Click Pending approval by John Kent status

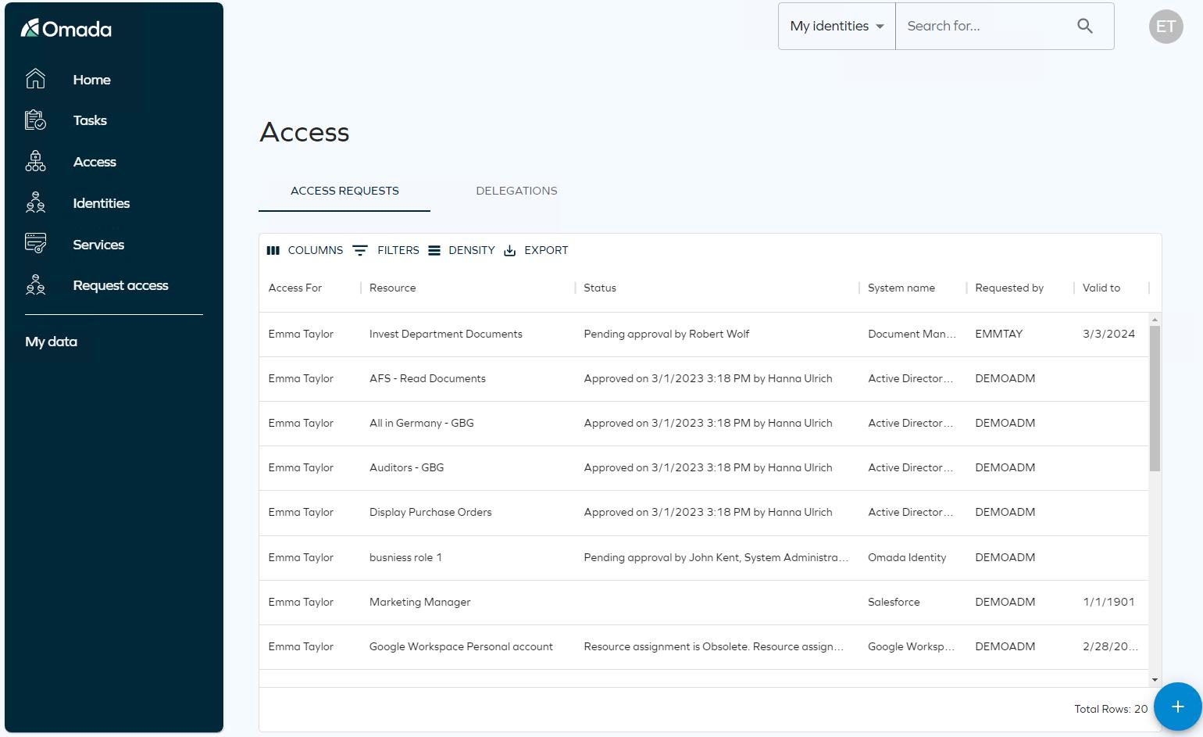pos(716,557)
